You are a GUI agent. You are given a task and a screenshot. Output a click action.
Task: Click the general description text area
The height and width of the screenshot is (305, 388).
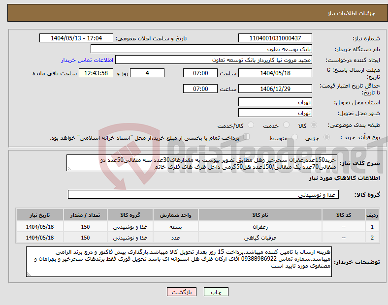pyautogui.click(x=202, y=163)
